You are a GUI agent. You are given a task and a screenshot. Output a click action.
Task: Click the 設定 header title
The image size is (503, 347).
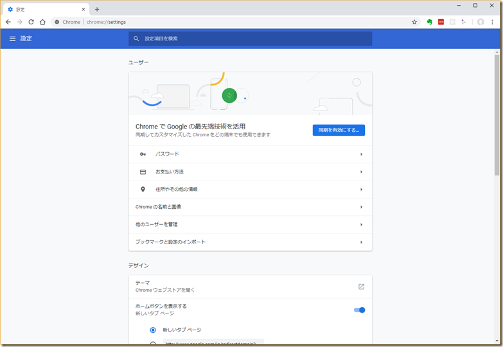(x=26, y=39)
